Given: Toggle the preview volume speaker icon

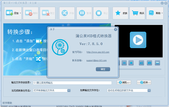Looking at the screenshot, I should tap(141, 63).
